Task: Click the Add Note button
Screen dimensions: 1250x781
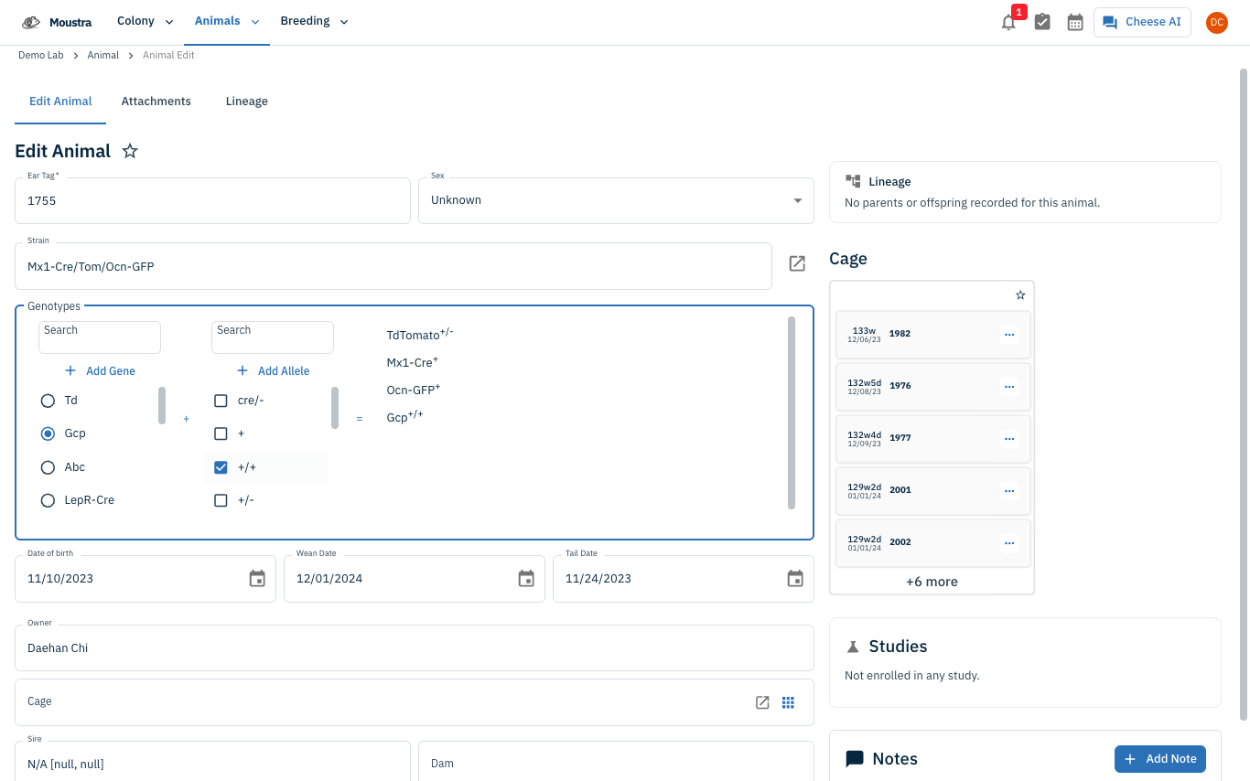Action: click(x=1160, y=759)
